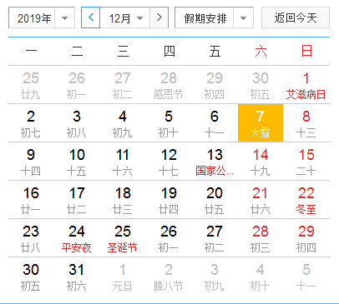Select December 31 初六
This screenshot has width=339, height=304.
77,277
